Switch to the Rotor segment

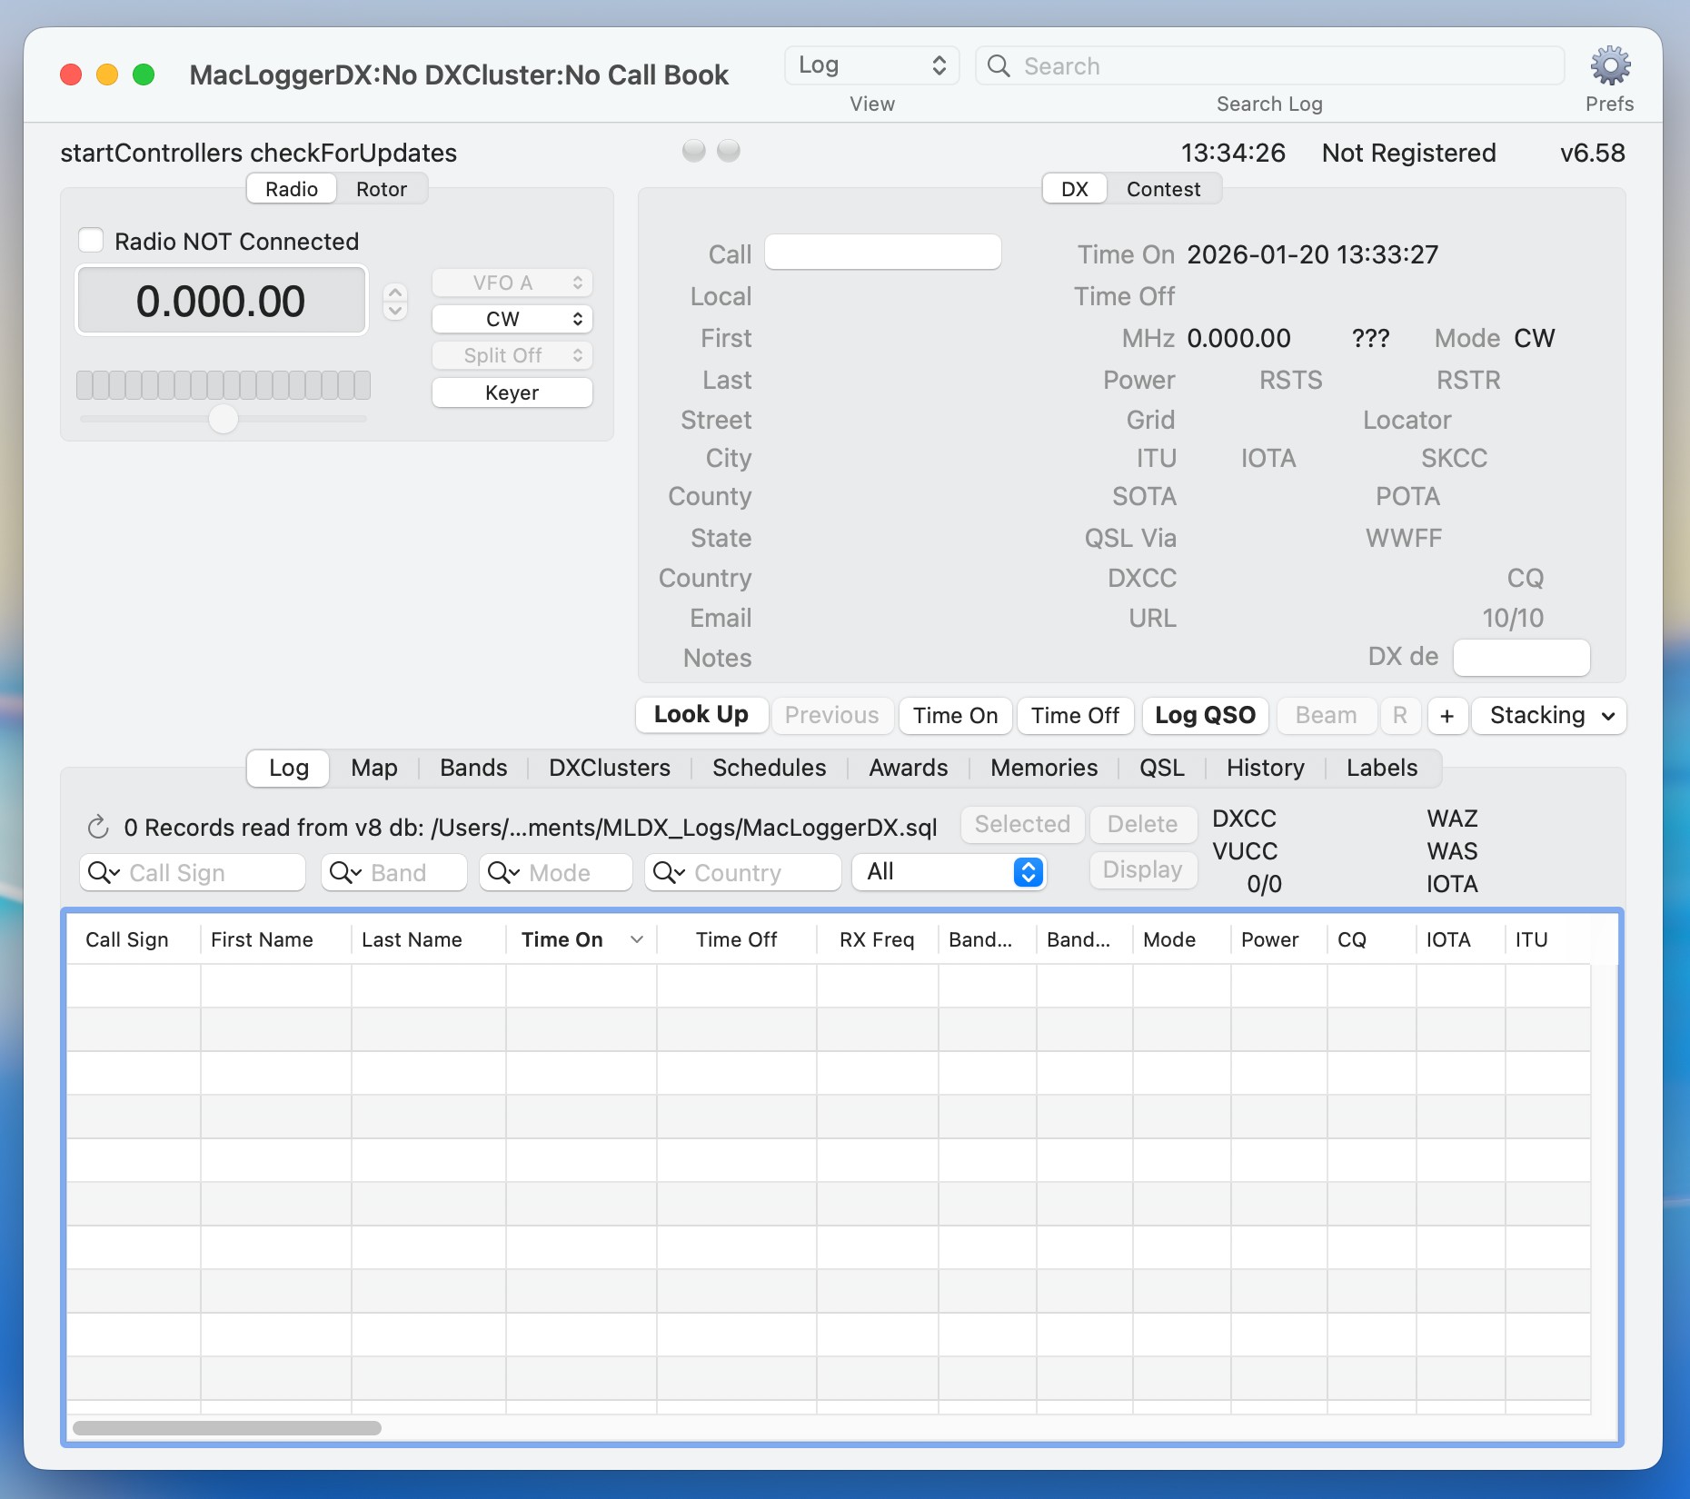(x=381, y=189)
